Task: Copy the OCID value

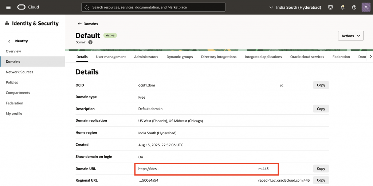Action: click(x=321, y=85)
